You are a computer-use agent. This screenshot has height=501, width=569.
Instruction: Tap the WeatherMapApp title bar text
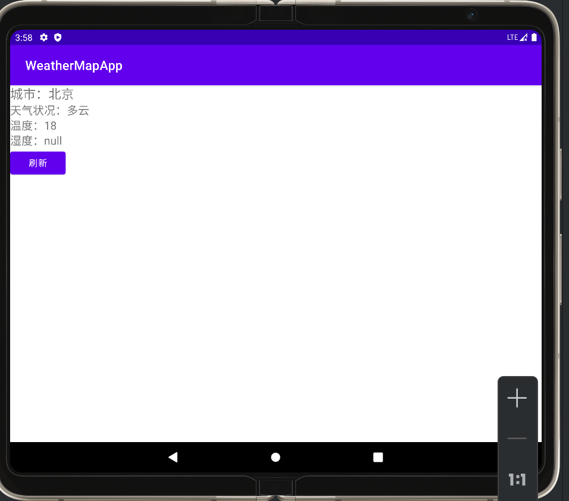click(73, 65)
